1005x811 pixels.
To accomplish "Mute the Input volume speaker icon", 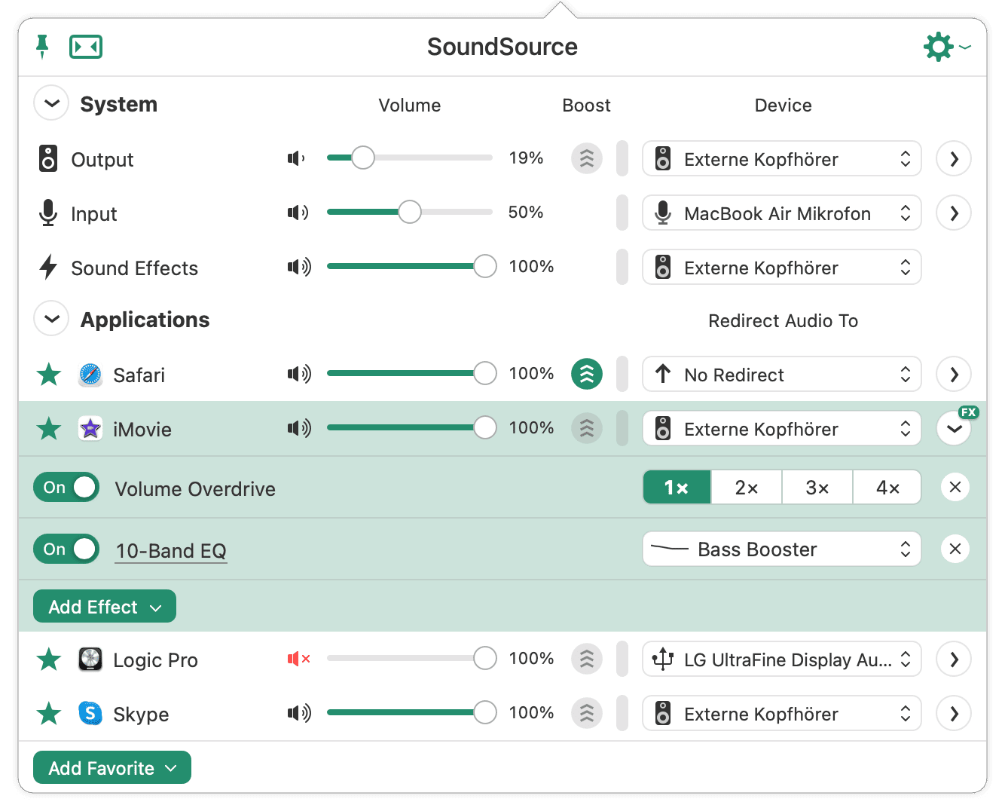I will click(298, 213).
